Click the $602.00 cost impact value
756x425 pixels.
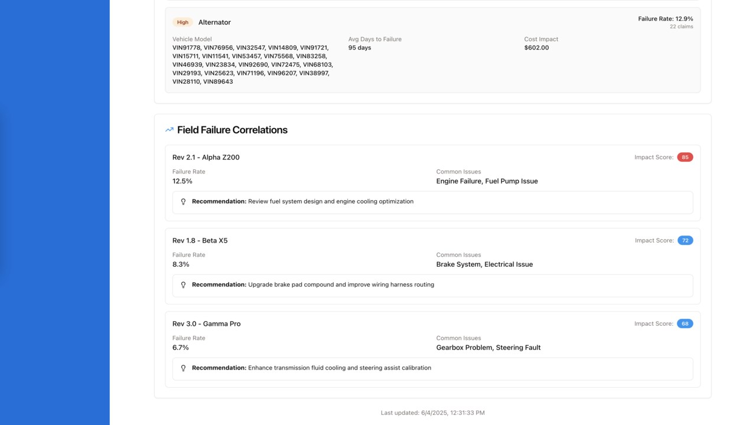click(536, 48)
